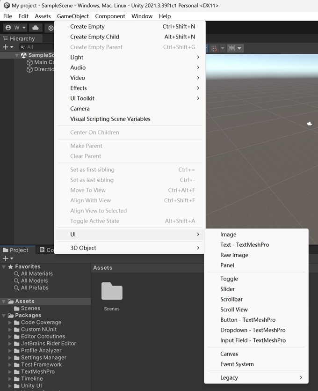Click search icon beside All Prefabs
The image size is (318, 391).
[16, 288]
